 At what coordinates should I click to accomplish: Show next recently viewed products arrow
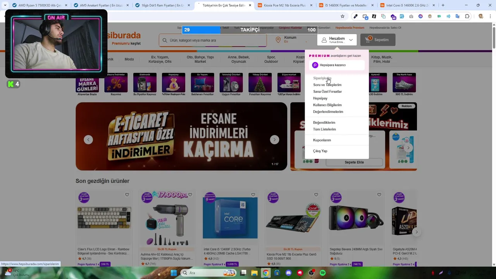click(x=417, y=232)
